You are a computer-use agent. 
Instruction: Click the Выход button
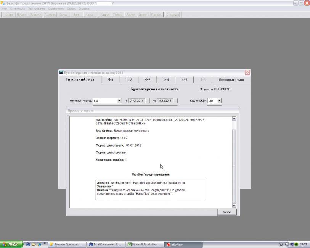(x=226, y=212)
